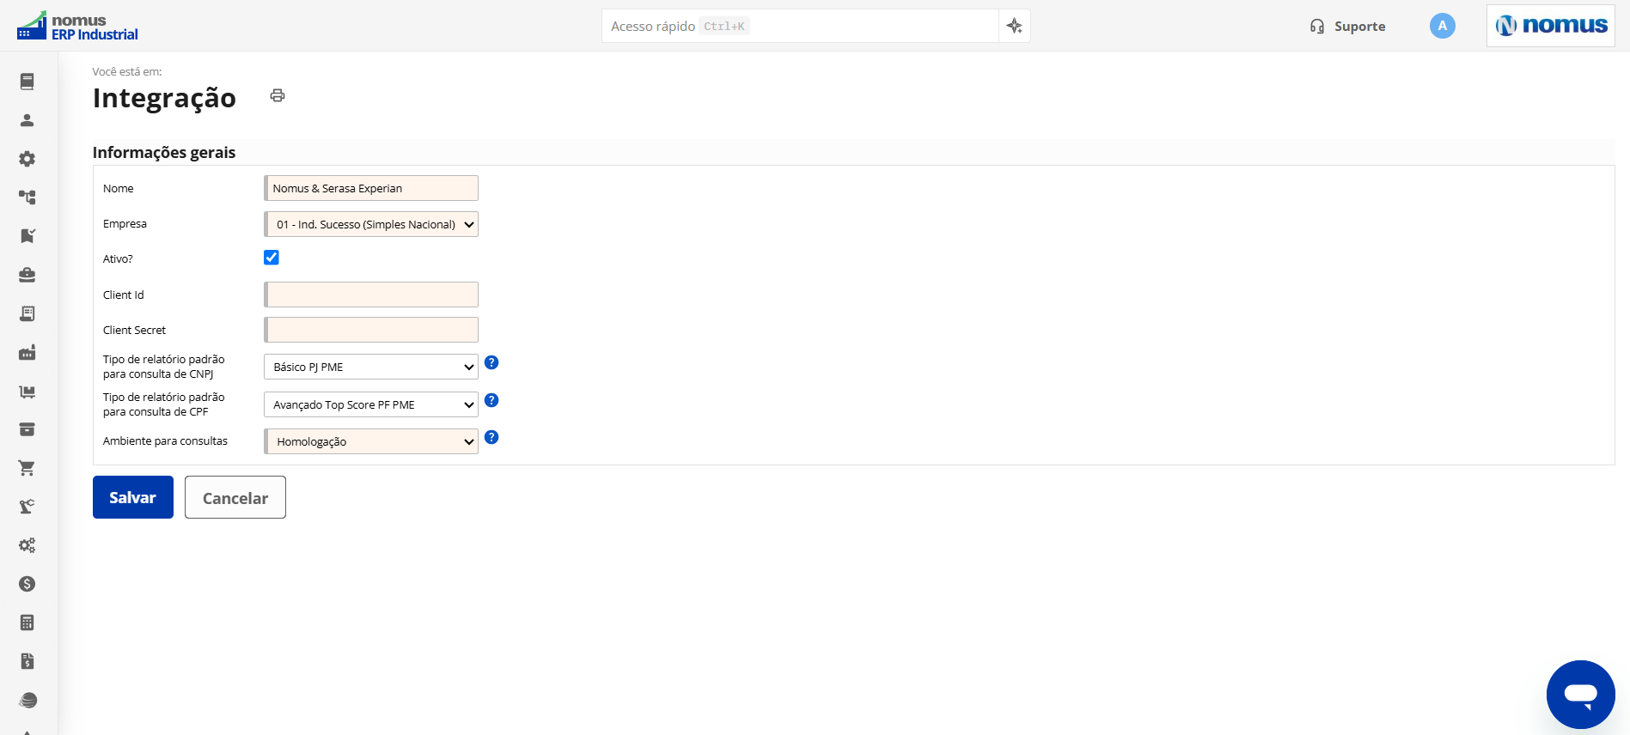The width and height of the screenshot is (1630, 735).
Task: Click the print icon beside Integração title
Action: (x=277, y=95)
